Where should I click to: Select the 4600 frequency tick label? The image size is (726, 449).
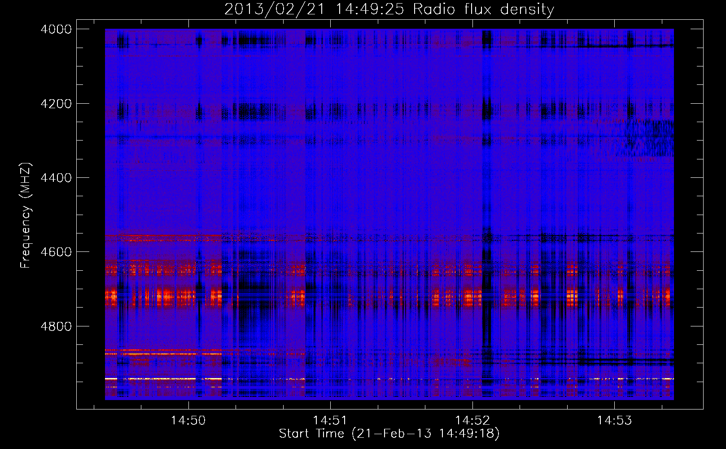pos(56,252)
